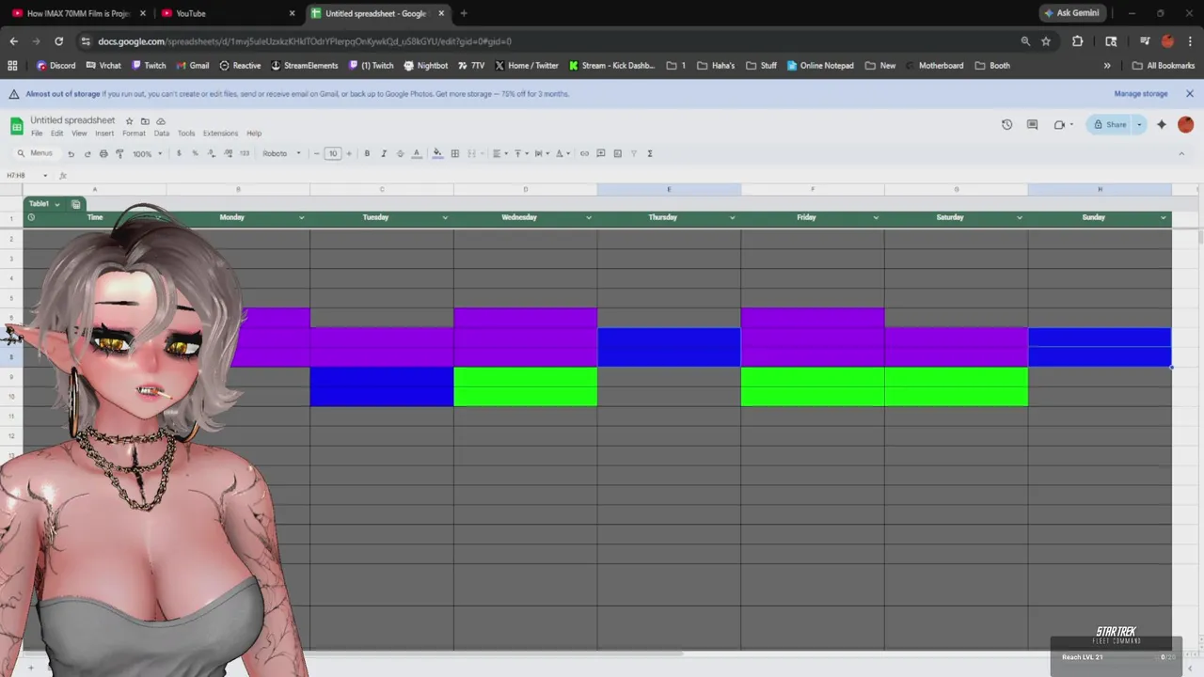Image resolution: width=1204 pixels, height=677 pixels.
Task: Open more number formats (123)
Action: coord(245,153)
